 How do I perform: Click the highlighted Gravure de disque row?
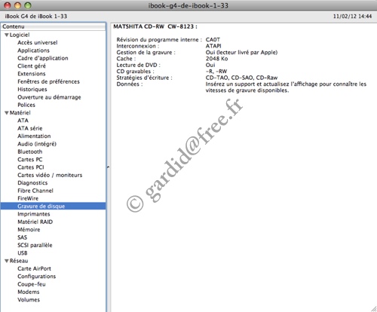click(x=53, y=206)
